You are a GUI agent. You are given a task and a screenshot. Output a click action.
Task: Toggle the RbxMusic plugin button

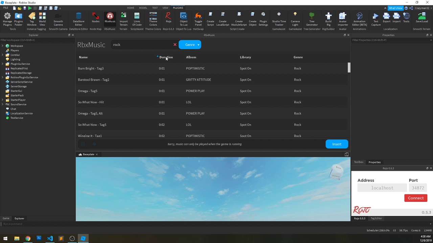click(x=110, y=19)
